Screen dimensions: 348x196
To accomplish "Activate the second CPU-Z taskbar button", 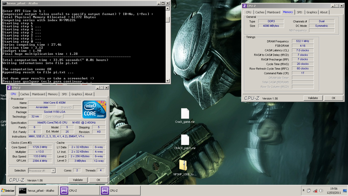I will pos(120,191).
